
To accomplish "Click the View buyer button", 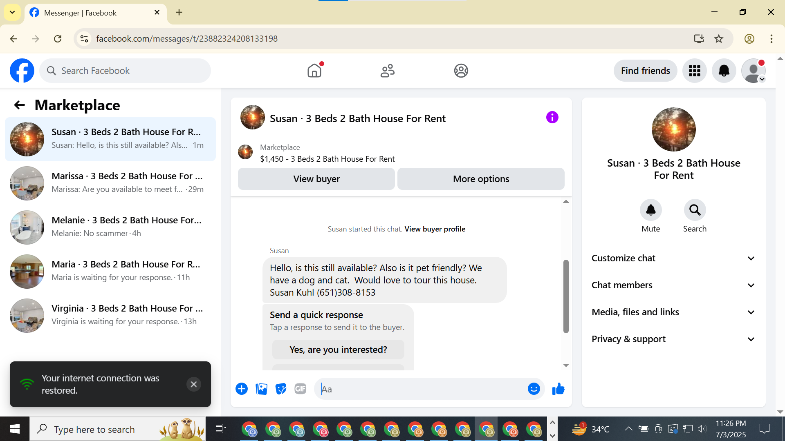I will coord(316,179).
